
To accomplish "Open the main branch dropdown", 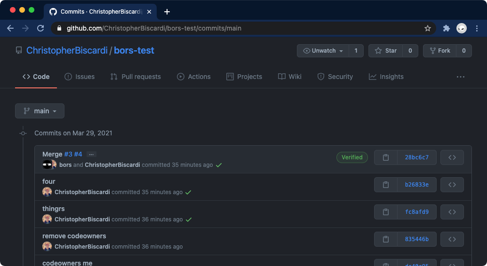I will 40,111.
